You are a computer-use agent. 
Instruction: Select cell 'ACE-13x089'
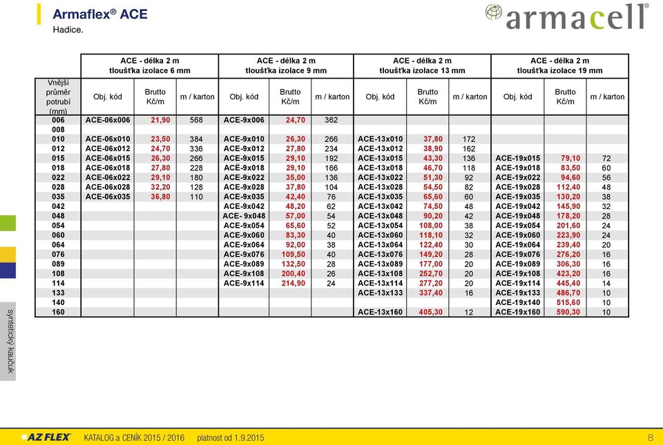point(380,264)
